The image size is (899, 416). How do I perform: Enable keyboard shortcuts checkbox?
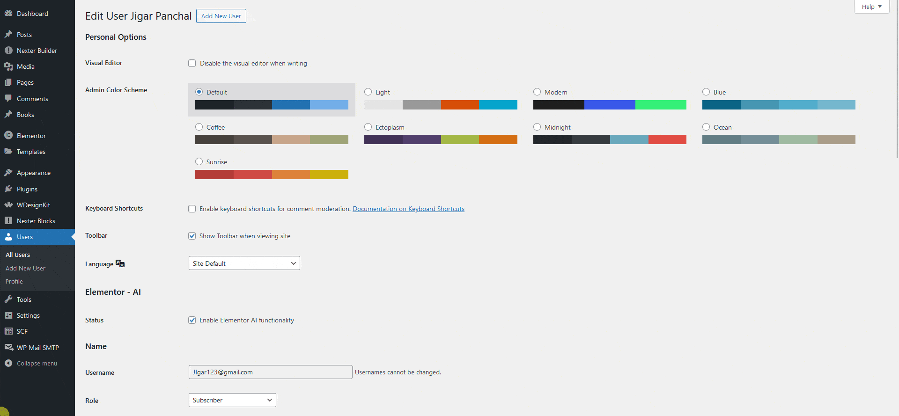(x=192, y=209)
